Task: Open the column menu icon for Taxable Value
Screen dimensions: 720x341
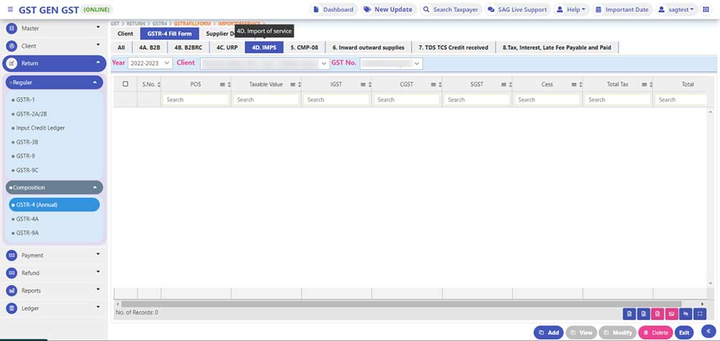Action: point(292,84)
